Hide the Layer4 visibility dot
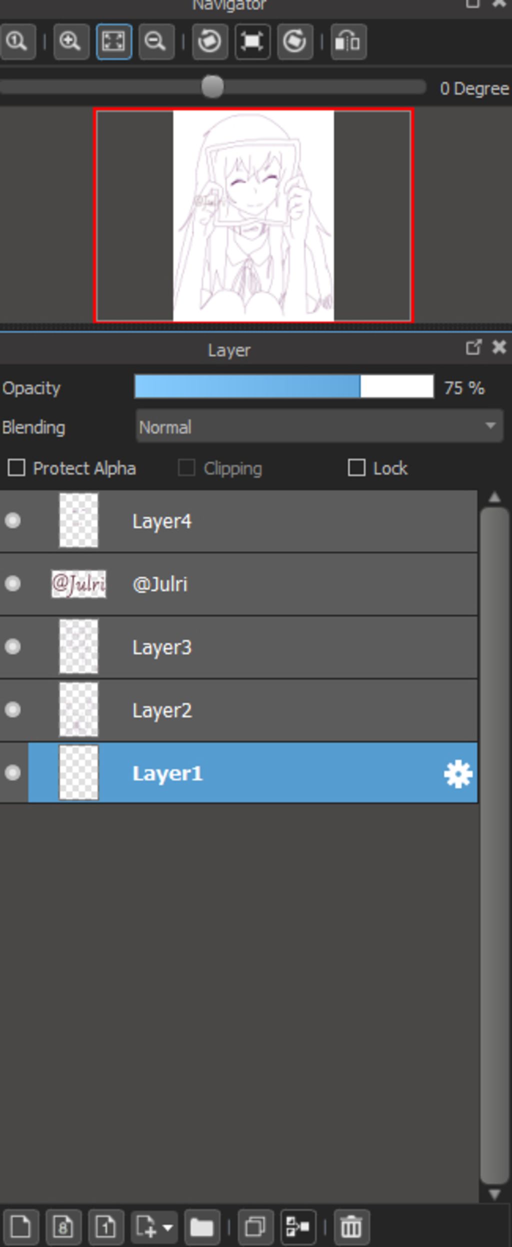Viewport: 512px width, 1247px height. (12, 521)
